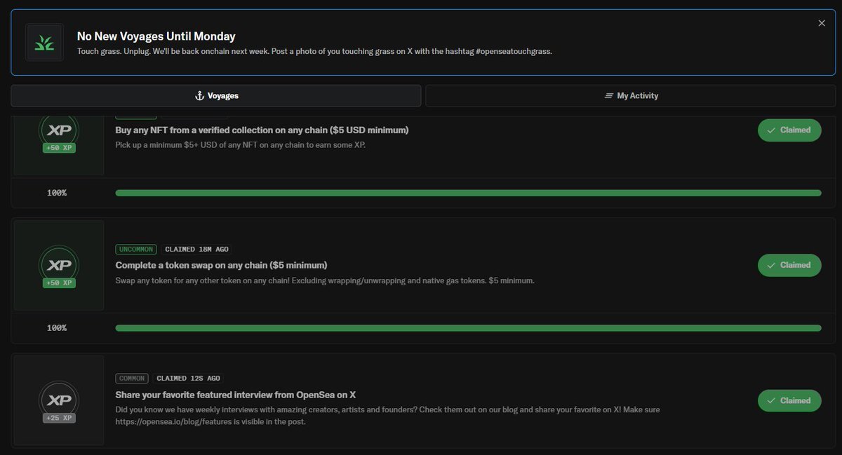Click the green grass icon in banner
This screenshot has height=455, width=842.
tap(45, 43)
